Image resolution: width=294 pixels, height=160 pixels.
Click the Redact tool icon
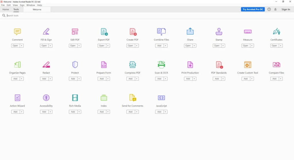(x=46, y=65)
